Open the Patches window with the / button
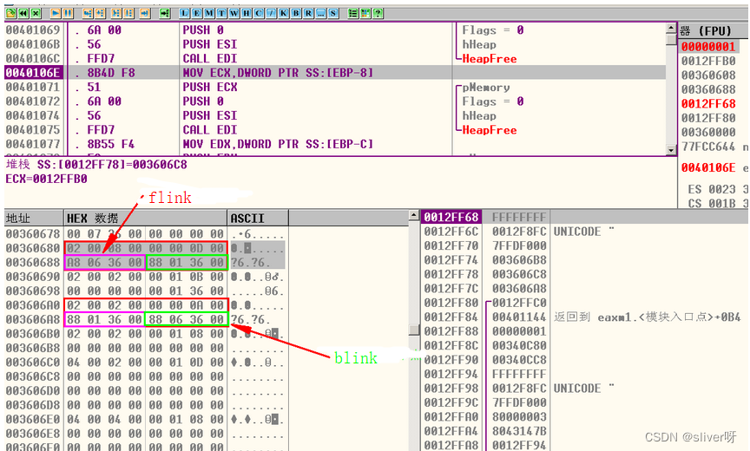 pyautogui.click(x=271, y=13)
